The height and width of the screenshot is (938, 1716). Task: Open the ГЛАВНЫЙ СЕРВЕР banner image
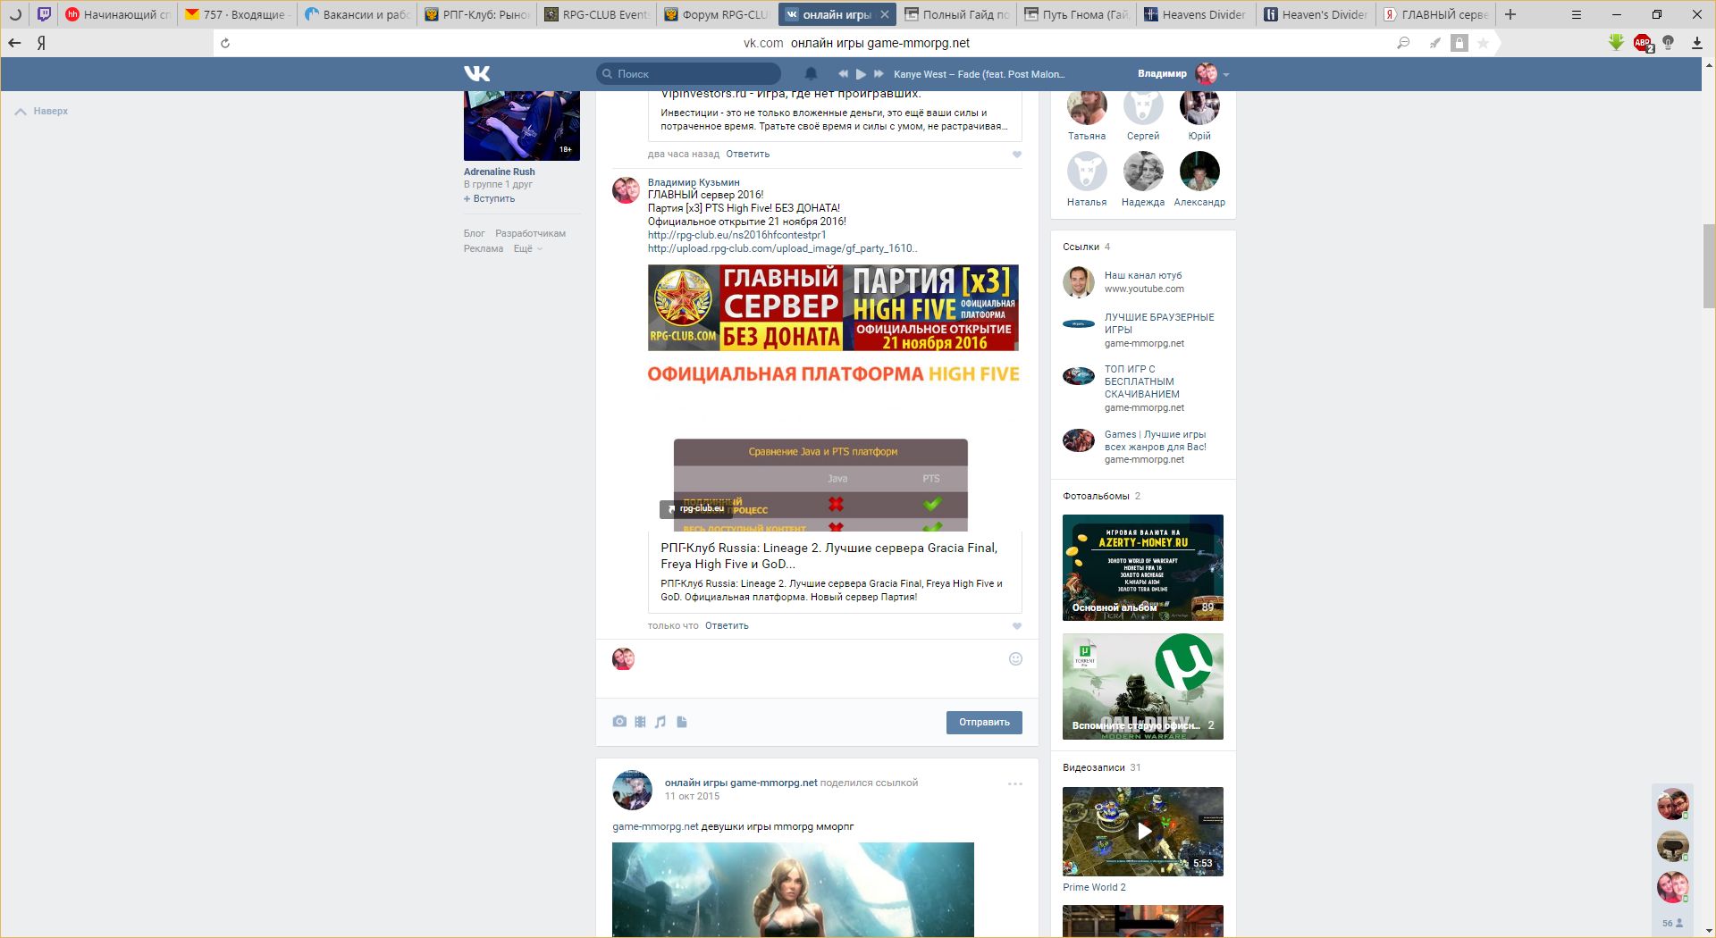pos(833,307)
